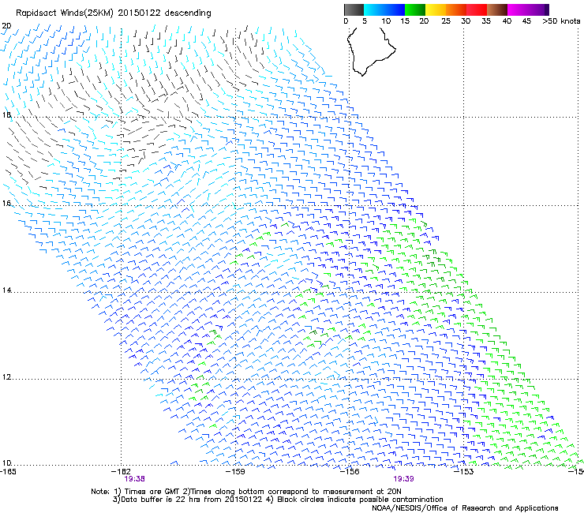Click the brown 35-40 knots legend swatch

[497, 9]
